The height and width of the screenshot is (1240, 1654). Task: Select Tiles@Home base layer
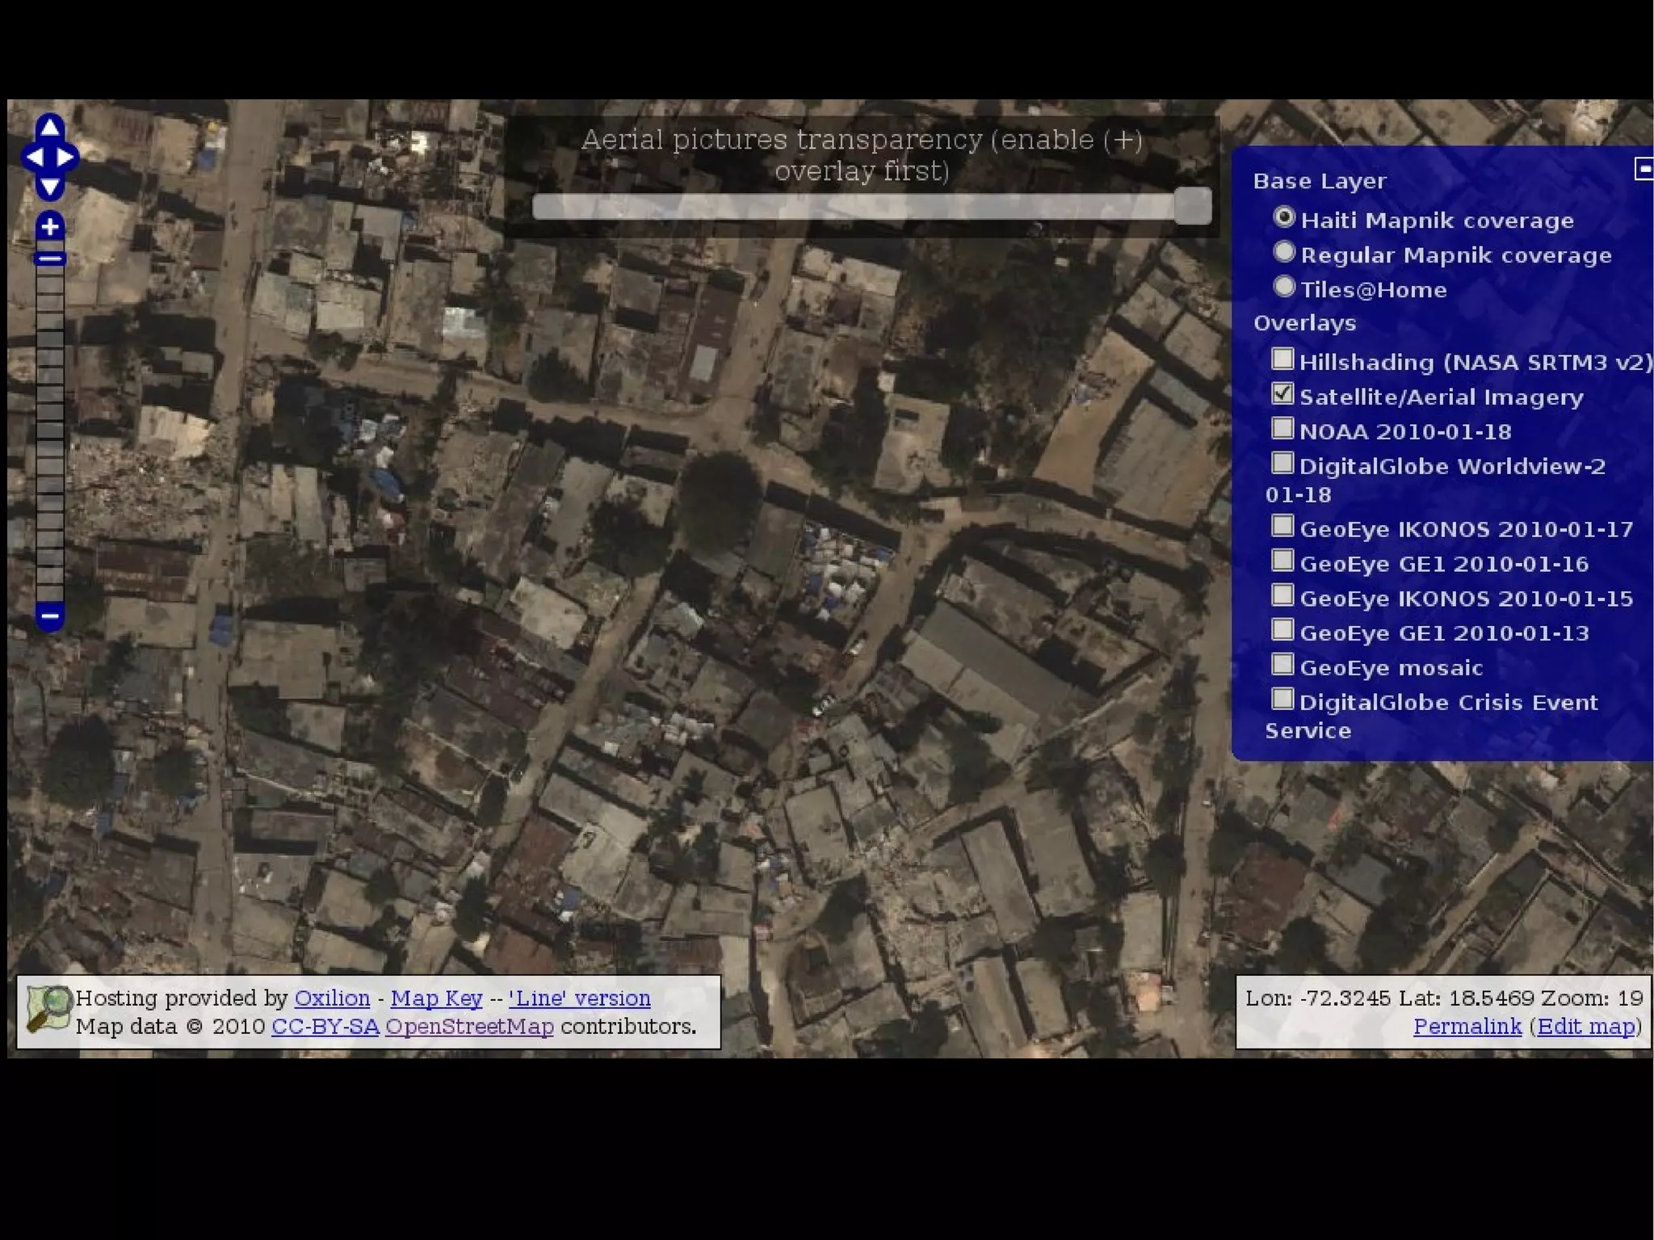(1283, 288)
